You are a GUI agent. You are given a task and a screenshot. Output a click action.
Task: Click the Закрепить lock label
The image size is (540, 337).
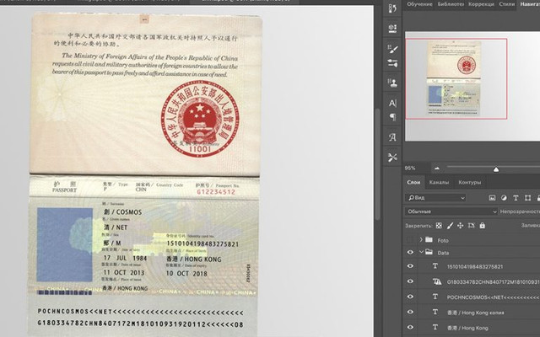pyautogui.click(x=418, y=226)
